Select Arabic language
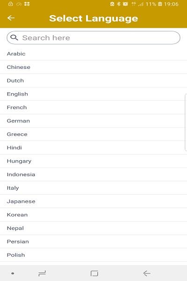The image size is (187, 281). click(x=93, y=54)
